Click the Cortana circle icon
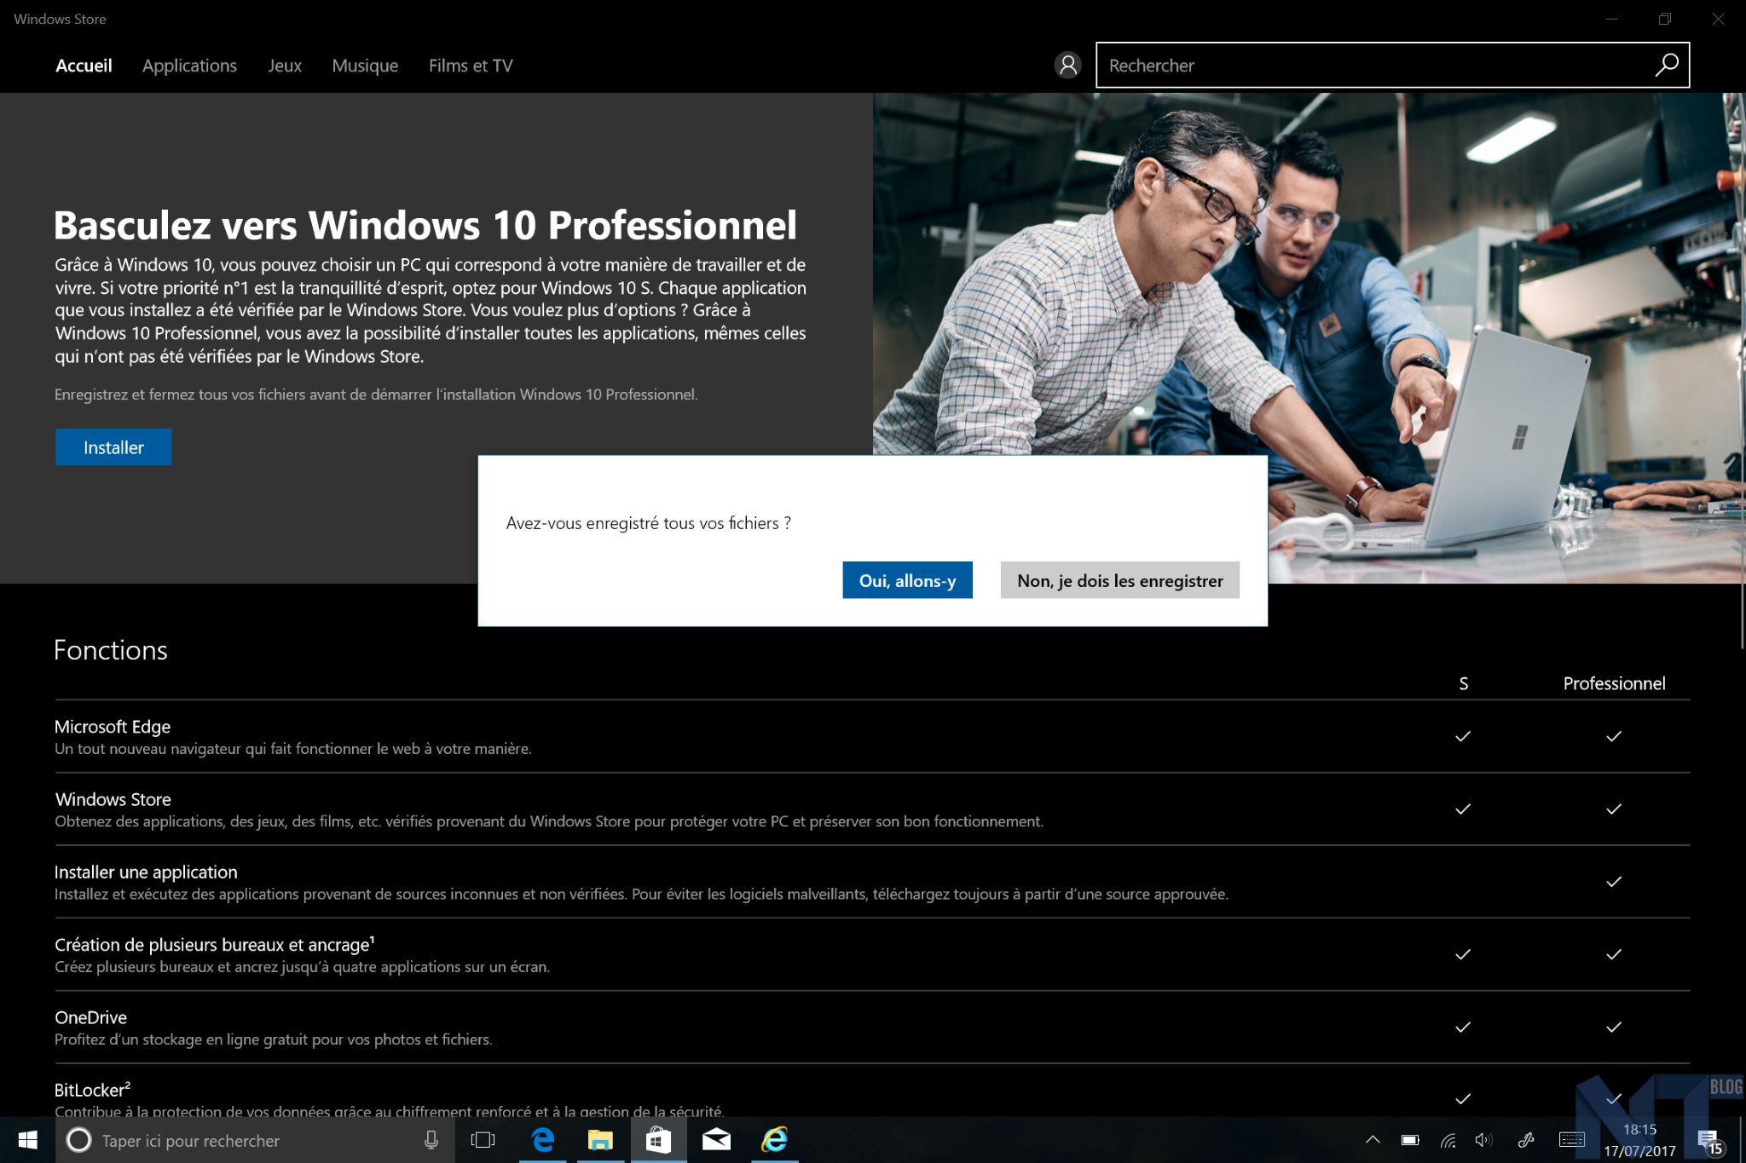The width and height of the screenshot is (1746, 1163). 78,1140
